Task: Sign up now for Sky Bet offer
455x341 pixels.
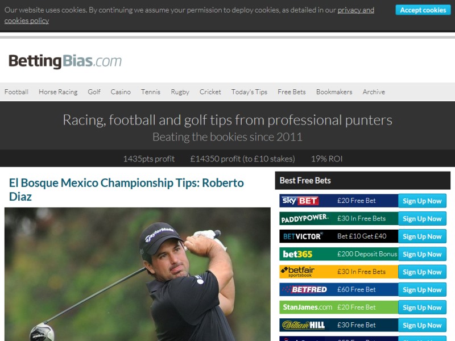Action: point(422,201)
